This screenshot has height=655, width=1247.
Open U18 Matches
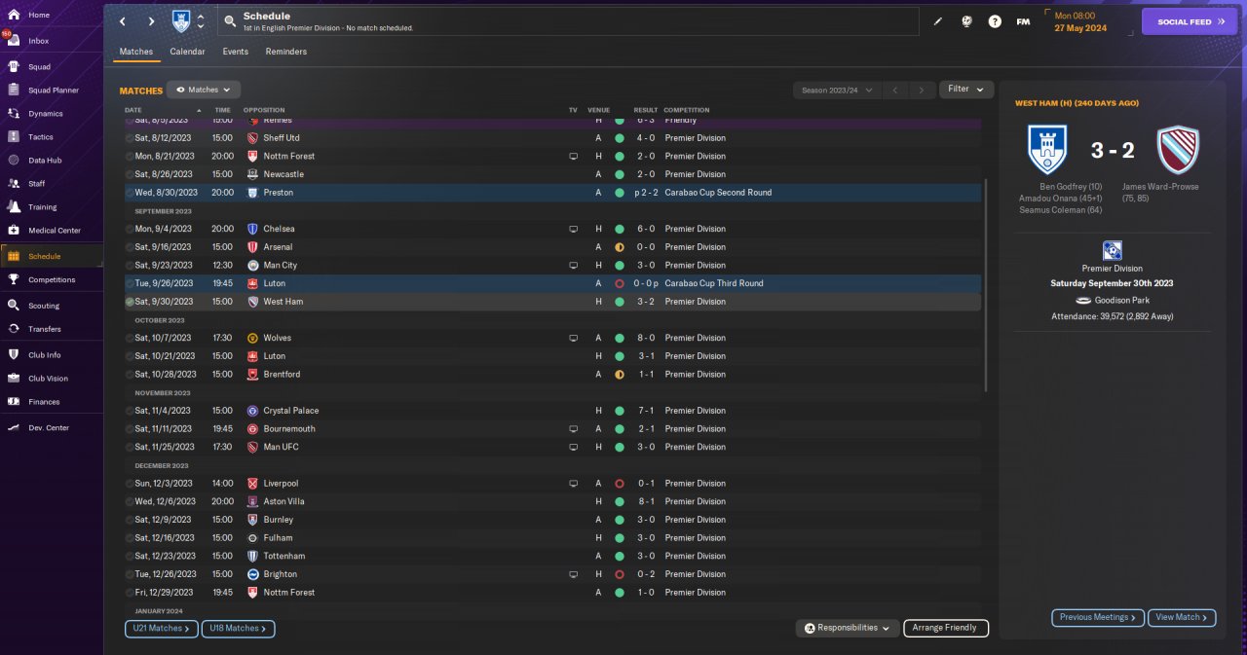[x=239, y=629]
